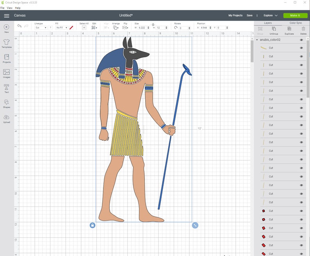Click the linetype help question mark
The image size is (310, 256).
50,28
